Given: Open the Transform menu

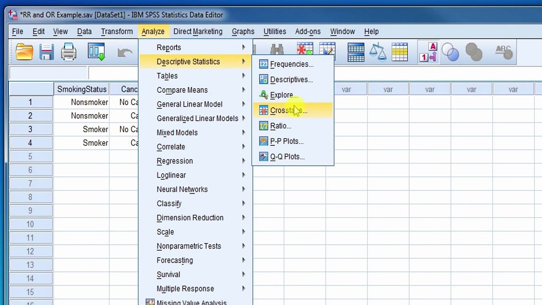Looking at the screenshot, I should [x=117, y=31].
